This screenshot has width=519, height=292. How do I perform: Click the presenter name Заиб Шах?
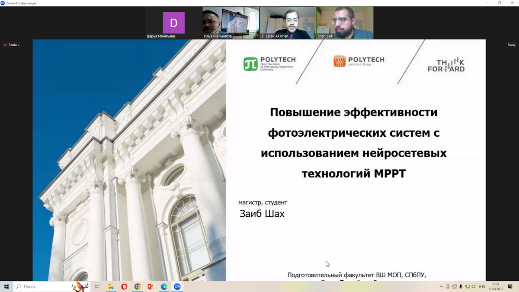pyautogui.click(x=262, y=214)
